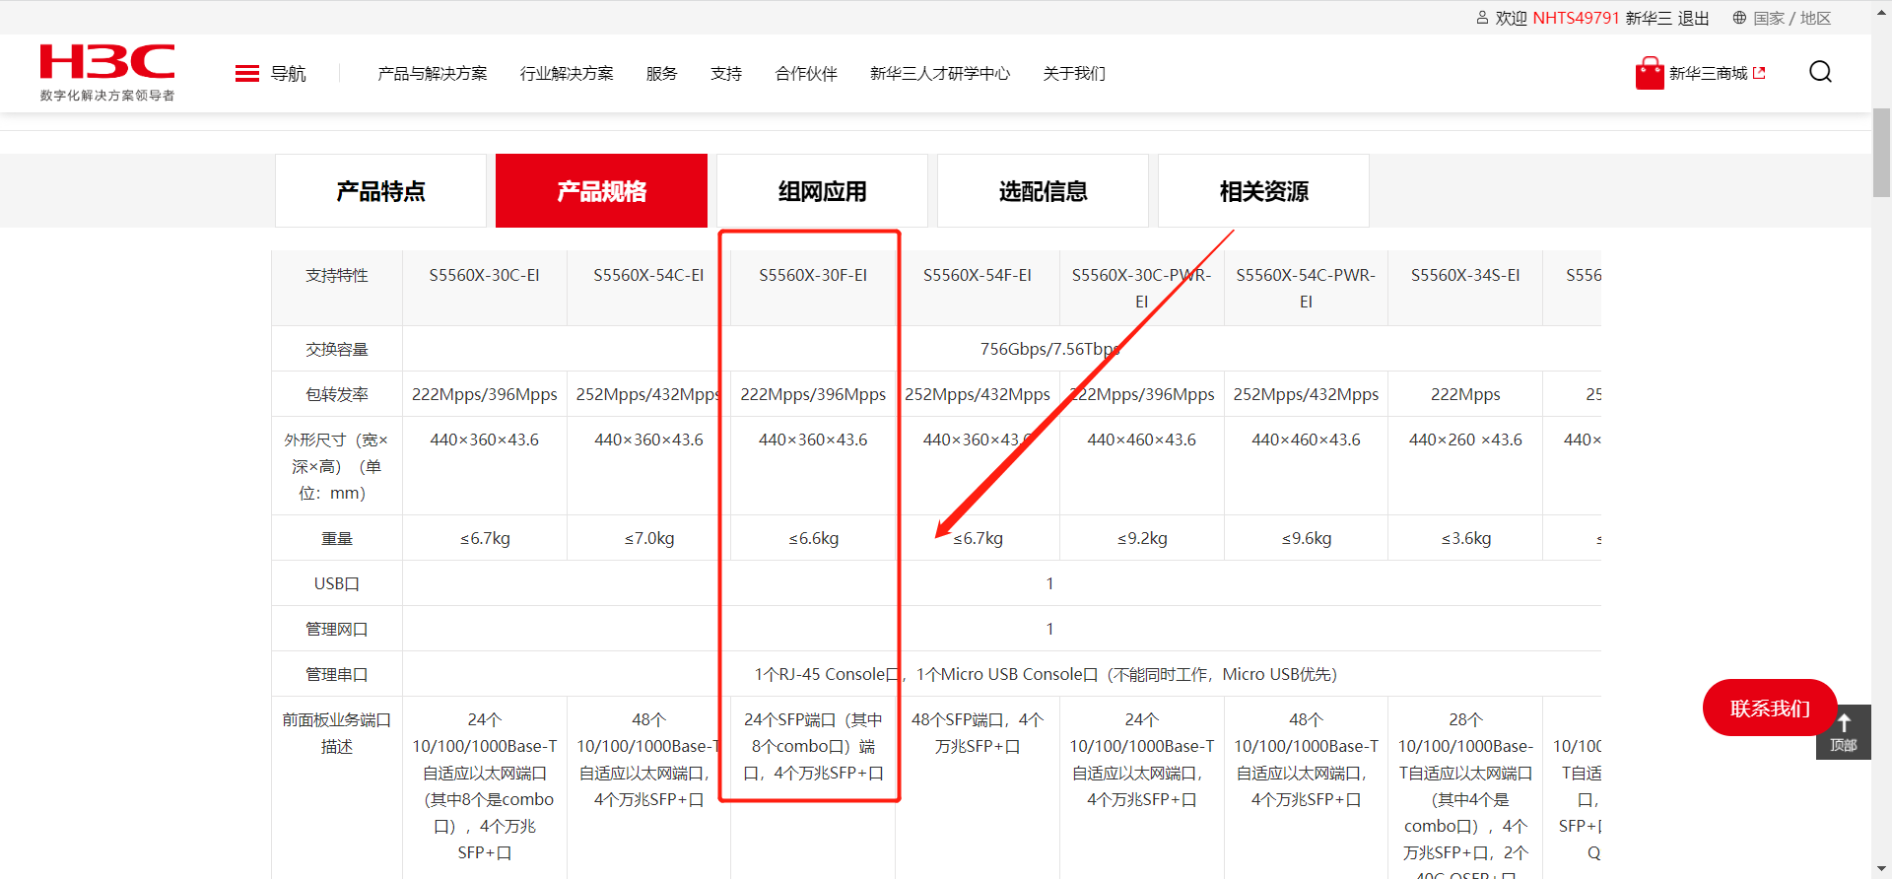The image size is (1892, 879).
Task: Click the globe icon for 国家/地区
Action: tap(1739, 18)
